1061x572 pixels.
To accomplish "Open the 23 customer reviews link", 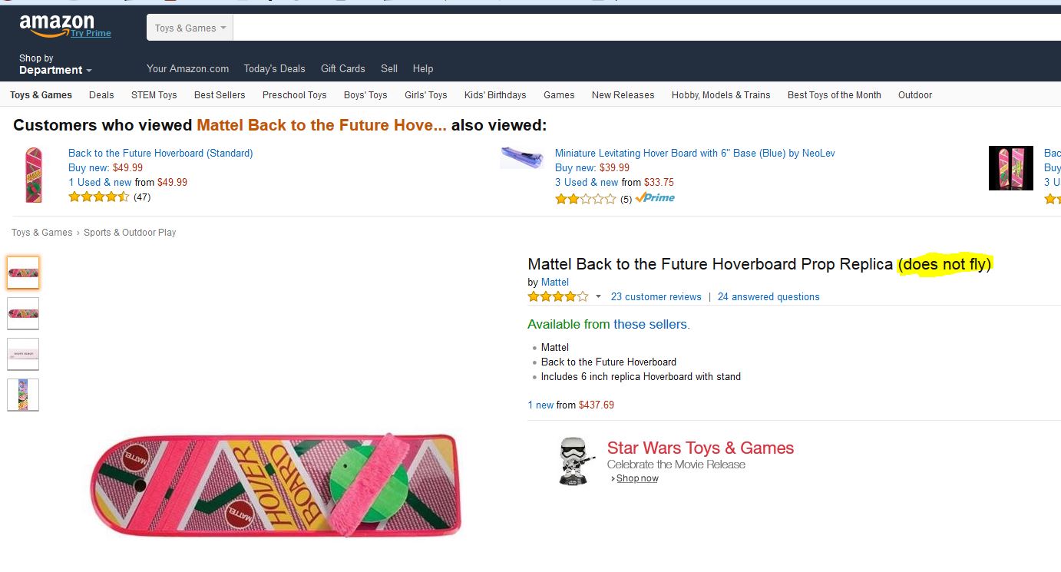I will click(x=656, y=297).
